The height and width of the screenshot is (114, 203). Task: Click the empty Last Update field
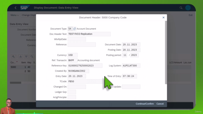click(131, 87)
